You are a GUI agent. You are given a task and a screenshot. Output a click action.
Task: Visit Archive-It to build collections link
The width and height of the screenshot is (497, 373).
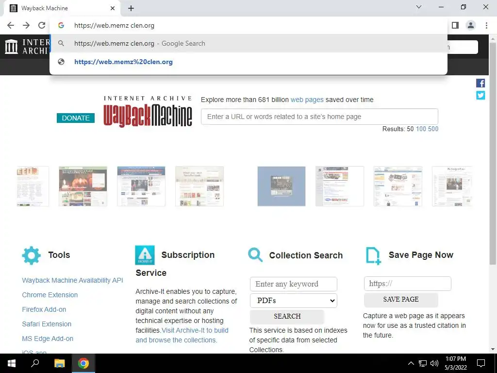point(182,335)
